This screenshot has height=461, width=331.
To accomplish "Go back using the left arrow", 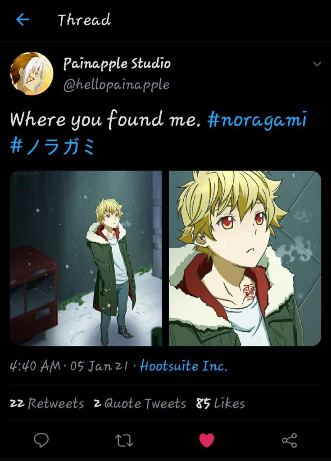I will click(23, 20).
